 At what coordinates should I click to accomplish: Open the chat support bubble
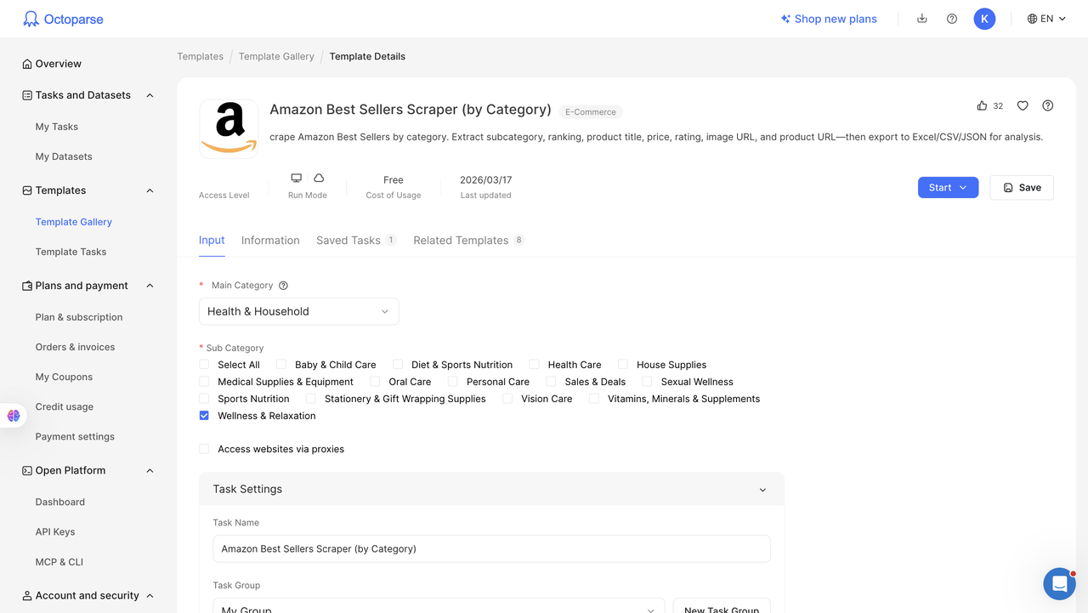pyautogui.click(x=1059, y=584)
